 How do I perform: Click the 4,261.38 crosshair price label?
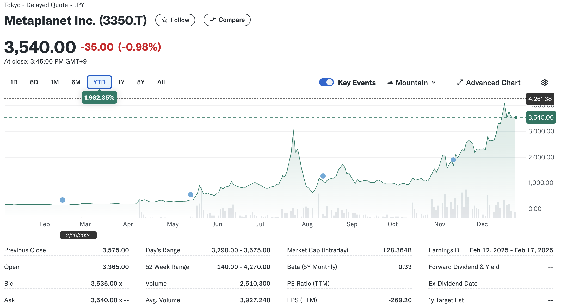(x=540, y=99)
